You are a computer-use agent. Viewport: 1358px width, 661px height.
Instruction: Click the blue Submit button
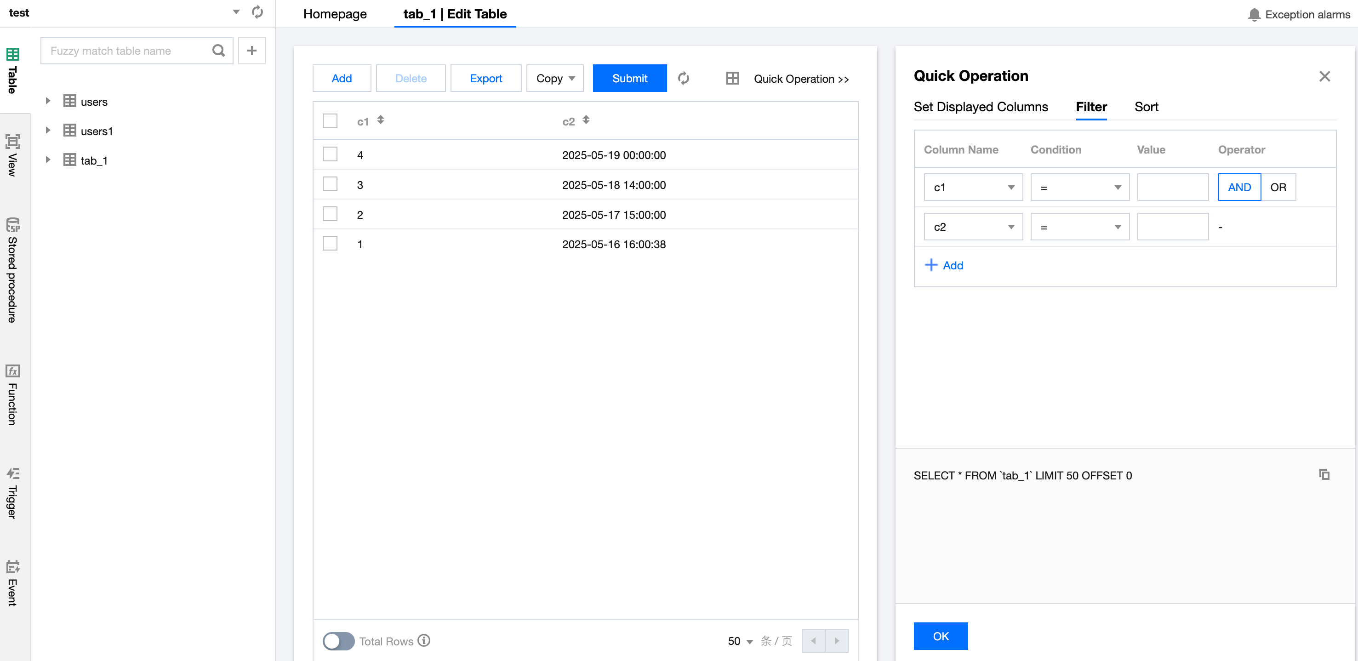[629, 79]
